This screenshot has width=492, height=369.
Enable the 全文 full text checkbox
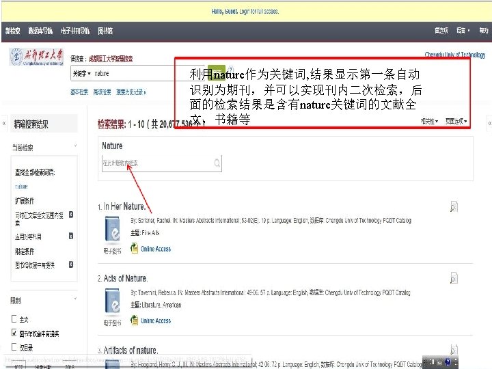point(14,319)
